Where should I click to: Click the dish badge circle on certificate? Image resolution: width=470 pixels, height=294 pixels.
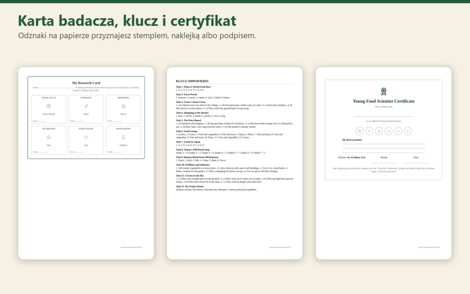(388, 131)
